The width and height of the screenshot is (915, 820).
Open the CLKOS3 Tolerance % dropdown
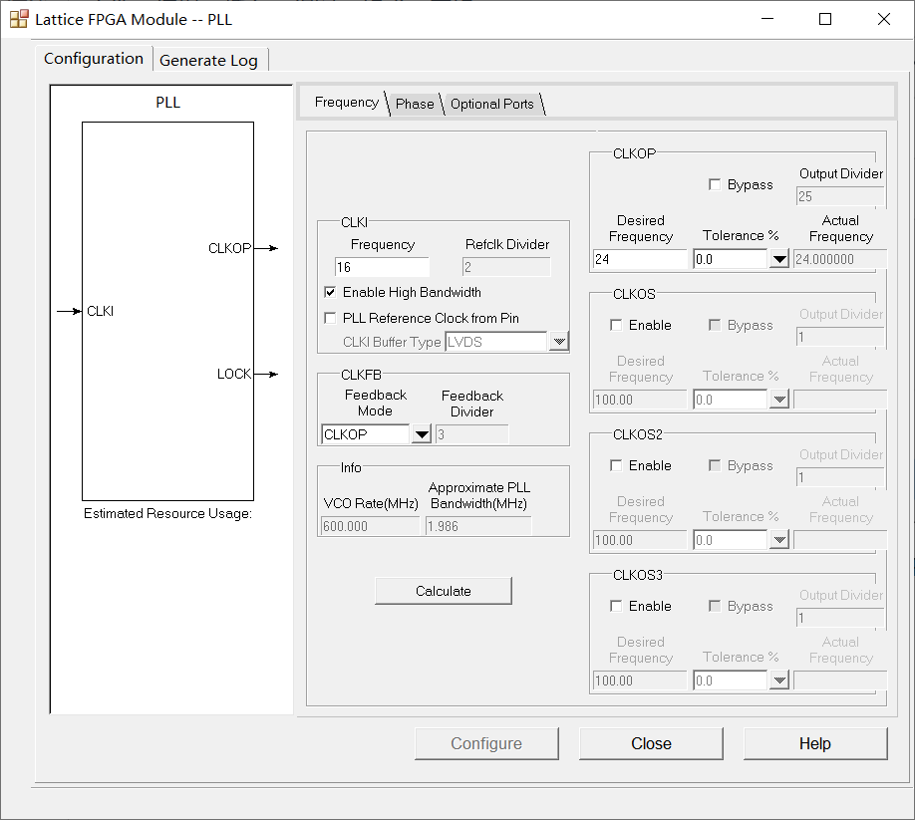779,681
